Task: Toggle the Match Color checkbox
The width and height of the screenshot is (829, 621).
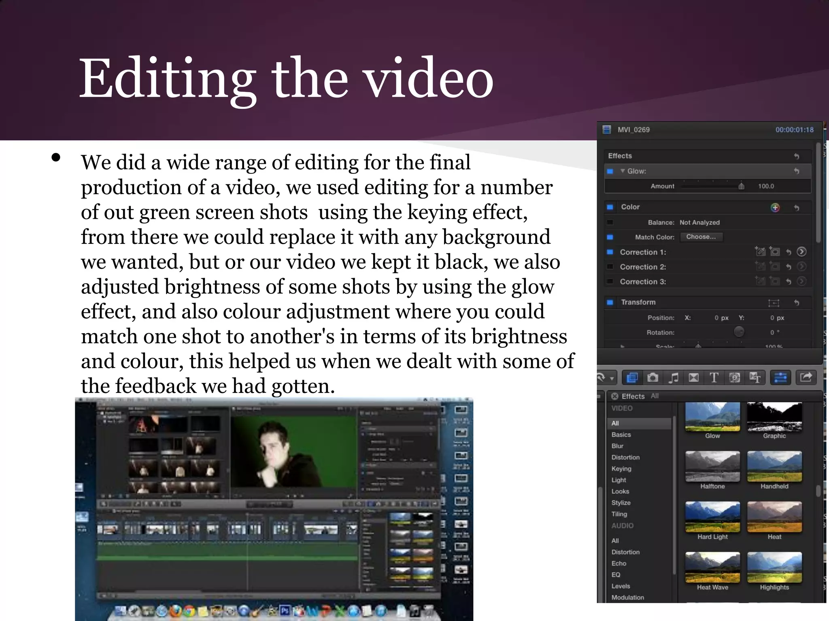Action: (610, 237)
